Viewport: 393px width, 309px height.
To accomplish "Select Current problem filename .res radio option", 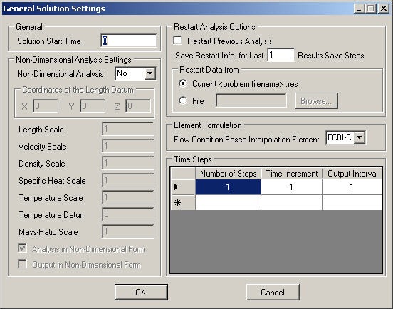I will click(x=183, y=83).
